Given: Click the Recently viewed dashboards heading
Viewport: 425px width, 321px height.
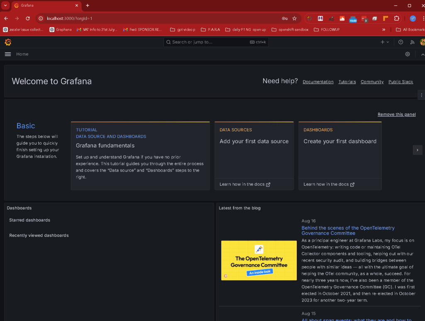Looking at the screenshot, I should [x=39, y=235].
